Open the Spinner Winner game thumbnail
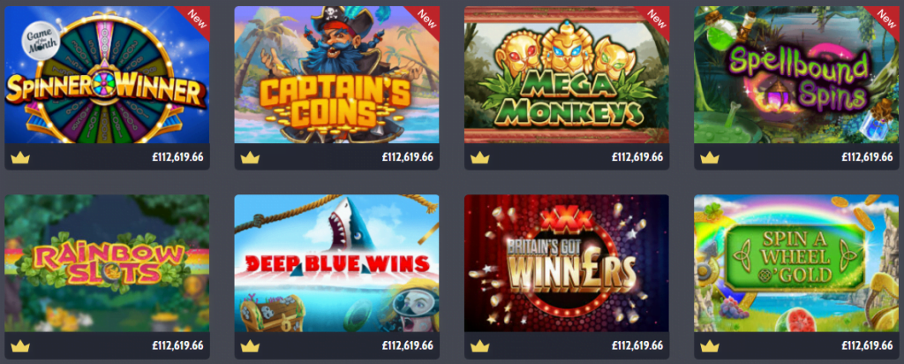 click(107, 75)
